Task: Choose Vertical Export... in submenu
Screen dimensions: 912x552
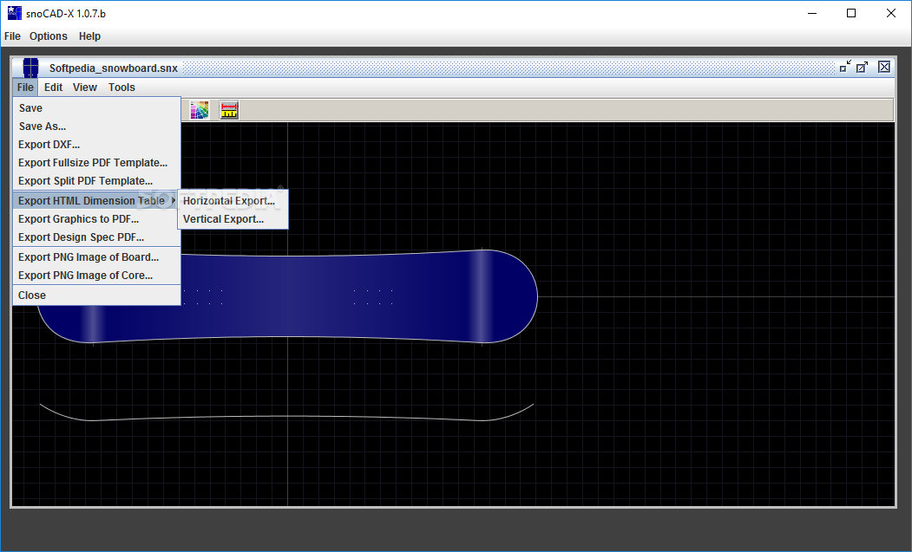Action: coord(233,219)
